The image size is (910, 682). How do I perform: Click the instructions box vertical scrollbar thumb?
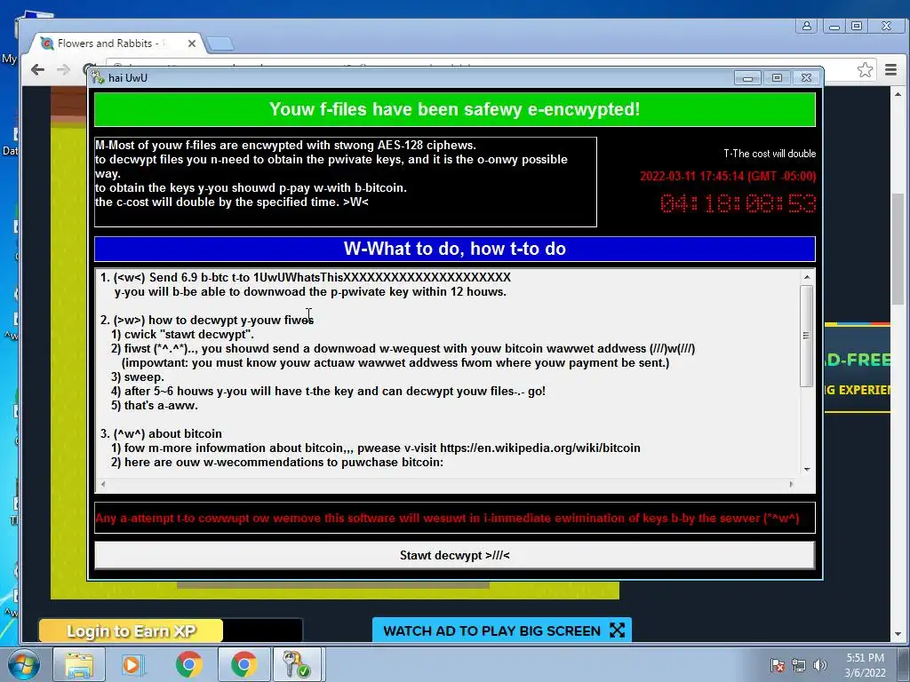807,335
